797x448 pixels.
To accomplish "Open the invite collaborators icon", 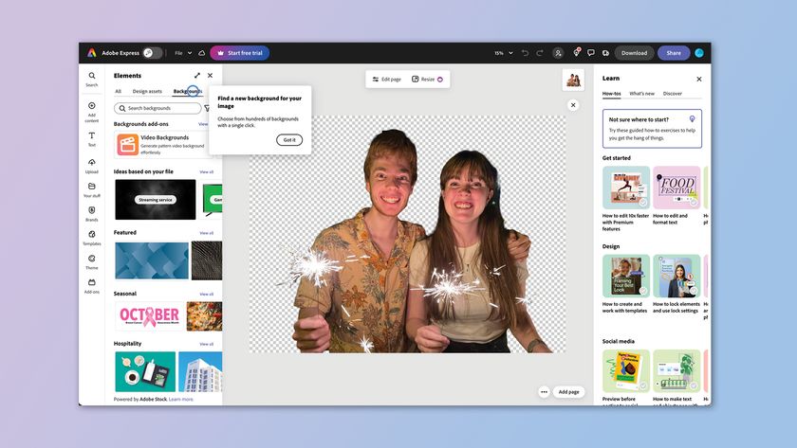I will [558, 53].
